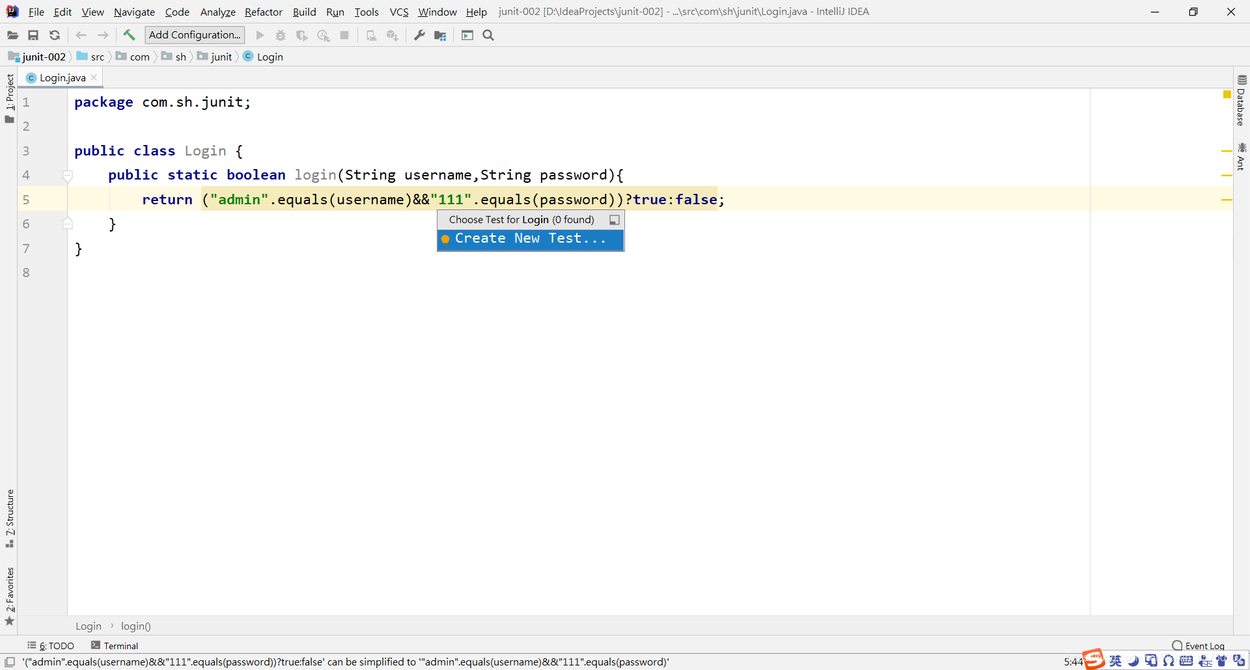Open the Event Log panel
The width and height of the screenshot is (1250, 670).
click(x=1198, y=645)
